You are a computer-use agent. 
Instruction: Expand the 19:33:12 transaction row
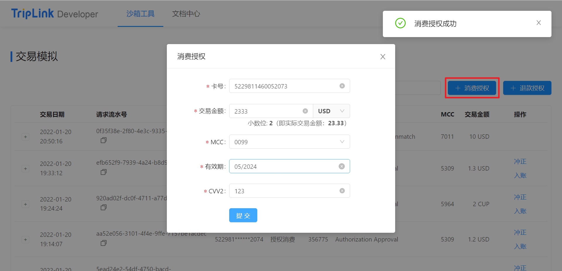(x=25, y=168)
